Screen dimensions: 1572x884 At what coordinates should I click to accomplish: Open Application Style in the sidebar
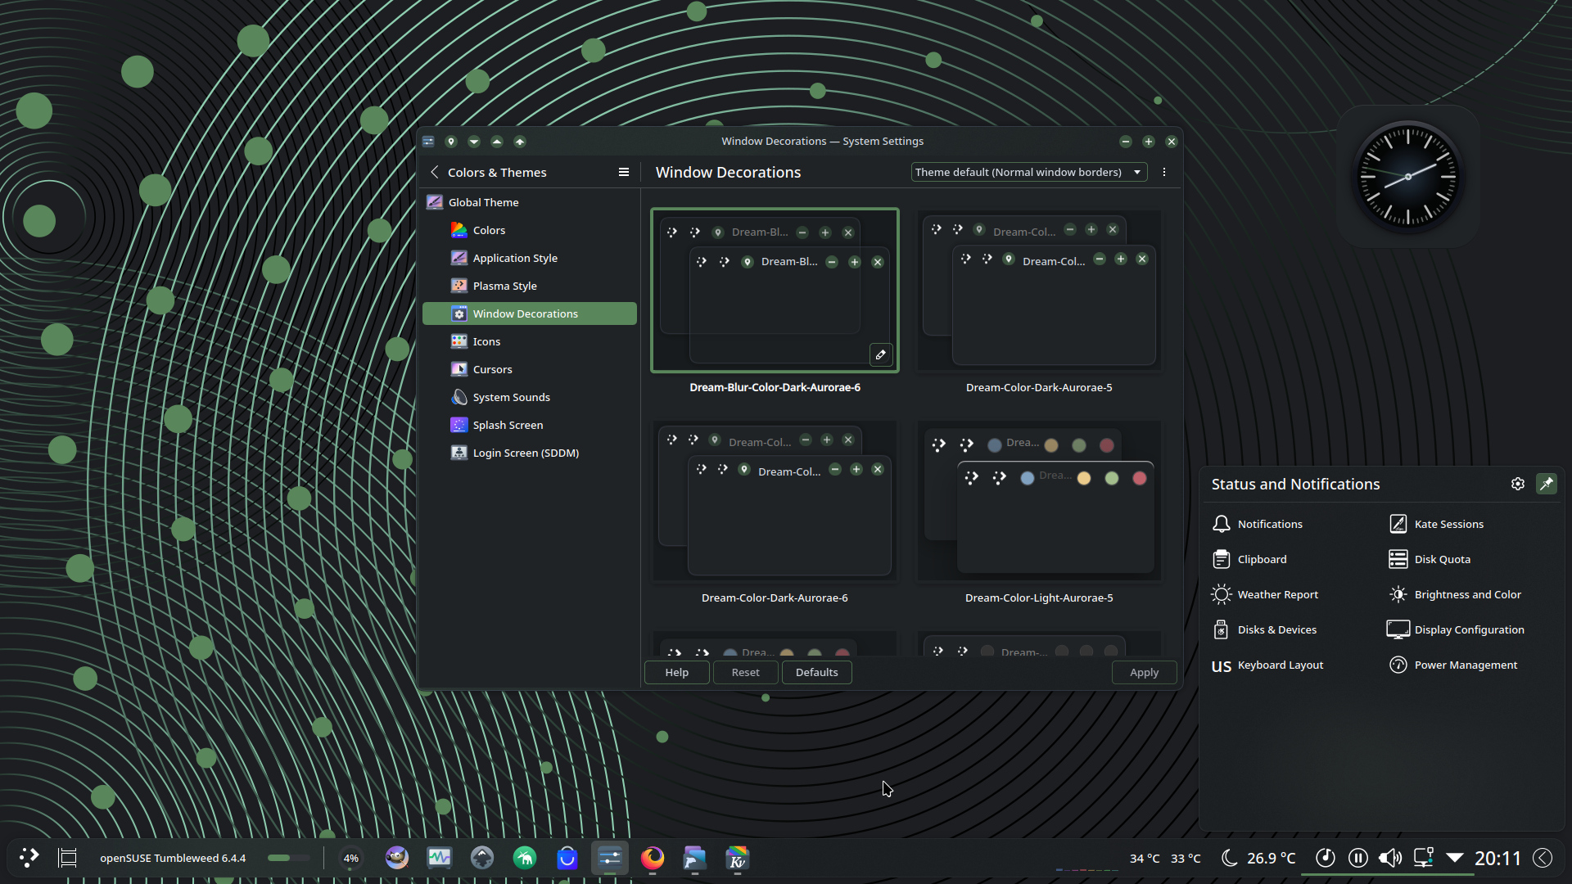pyautogui.click(x=529, y=258)
